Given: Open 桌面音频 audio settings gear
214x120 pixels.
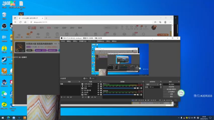Looking at the screenshot, I should (141, 95).
